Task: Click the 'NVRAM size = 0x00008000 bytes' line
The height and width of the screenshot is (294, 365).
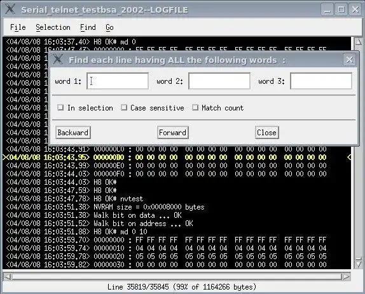Action: coord(105,207)
